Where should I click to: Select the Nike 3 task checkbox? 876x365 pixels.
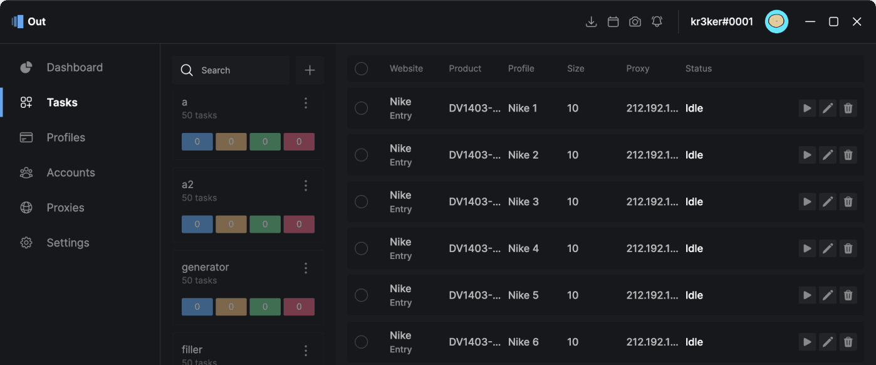pos(362,202)
